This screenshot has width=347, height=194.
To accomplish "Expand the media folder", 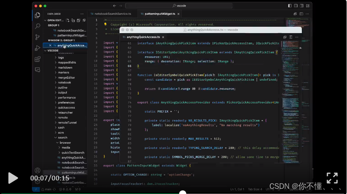I will [59, 148].
